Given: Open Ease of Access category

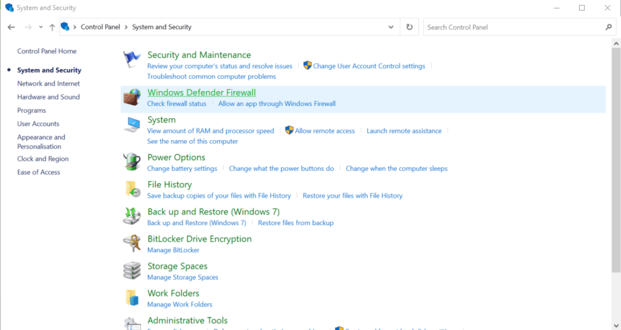Looking at the screenshot, I should click(x=38, y=172).
